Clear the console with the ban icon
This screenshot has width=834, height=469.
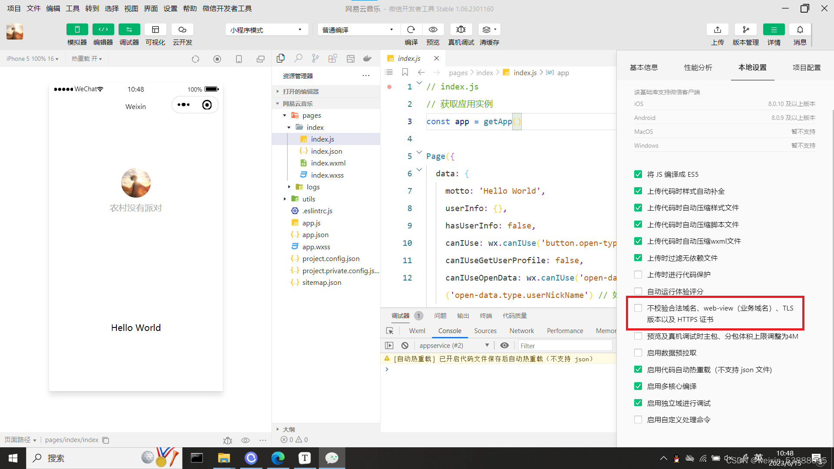pyautogui.click(x=405, y=346)
